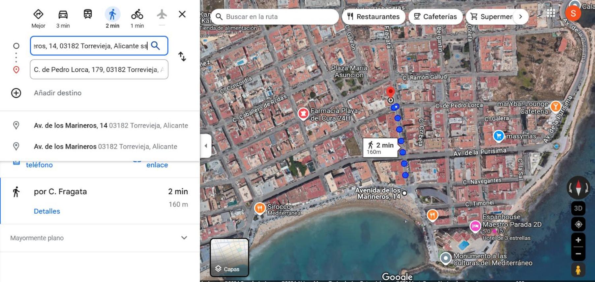Choose driving mode car icon

tap(63, 14)
